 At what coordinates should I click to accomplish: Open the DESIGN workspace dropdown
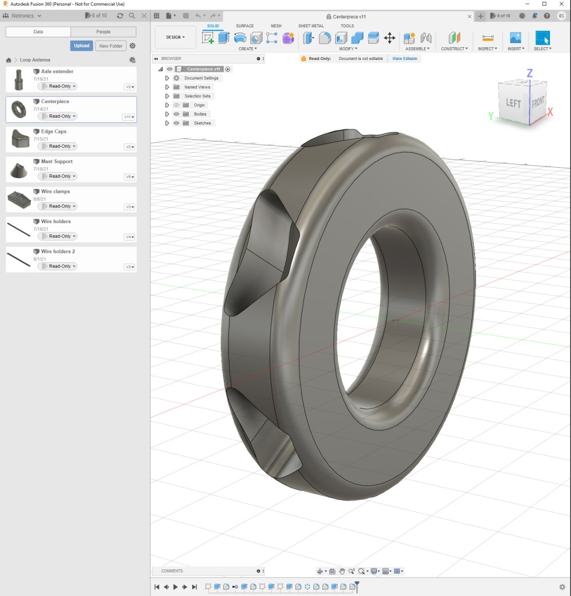click(x=175, y=37)
